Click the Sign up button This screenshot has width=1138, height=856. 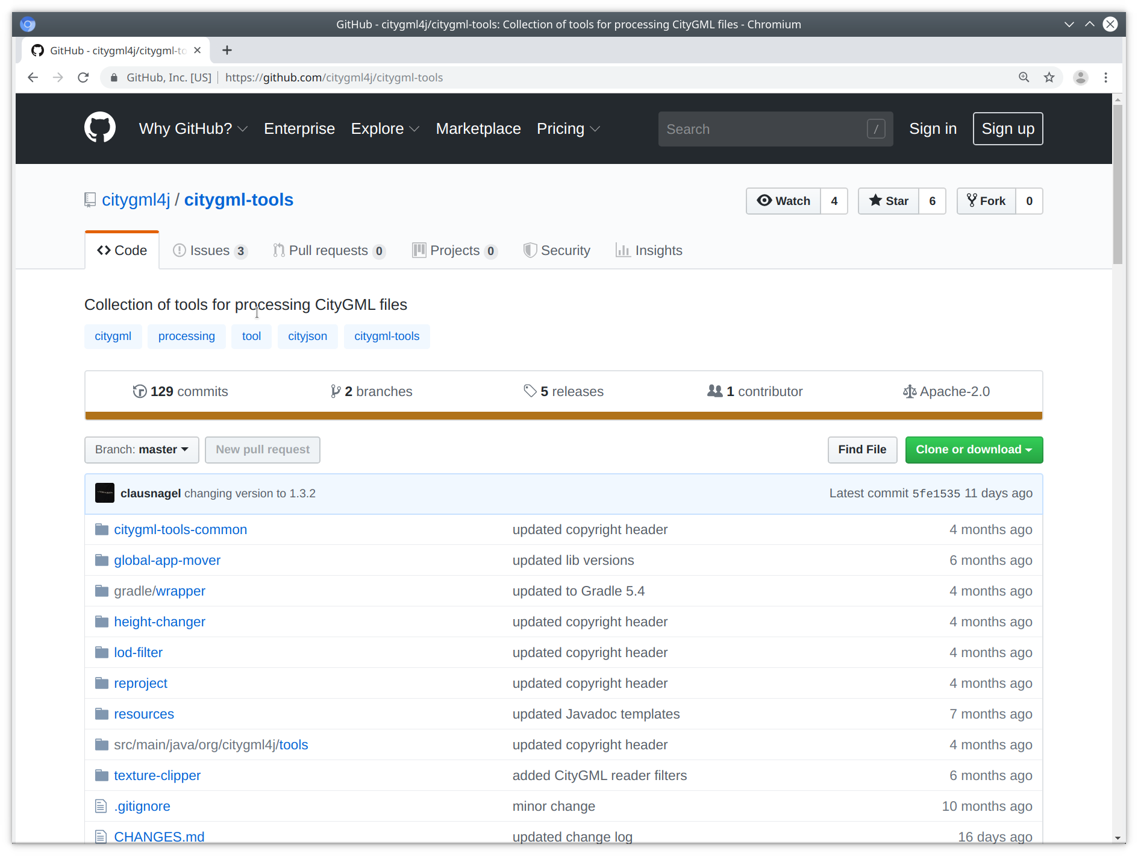click(1008, 129)
